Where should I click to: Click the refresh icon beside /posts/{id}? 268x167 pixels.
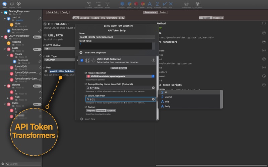tap(40, 68)
